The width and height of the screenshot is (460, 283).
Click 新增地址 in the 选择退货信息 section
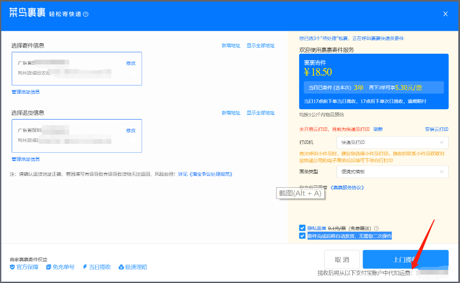click(x=231, y=113)
